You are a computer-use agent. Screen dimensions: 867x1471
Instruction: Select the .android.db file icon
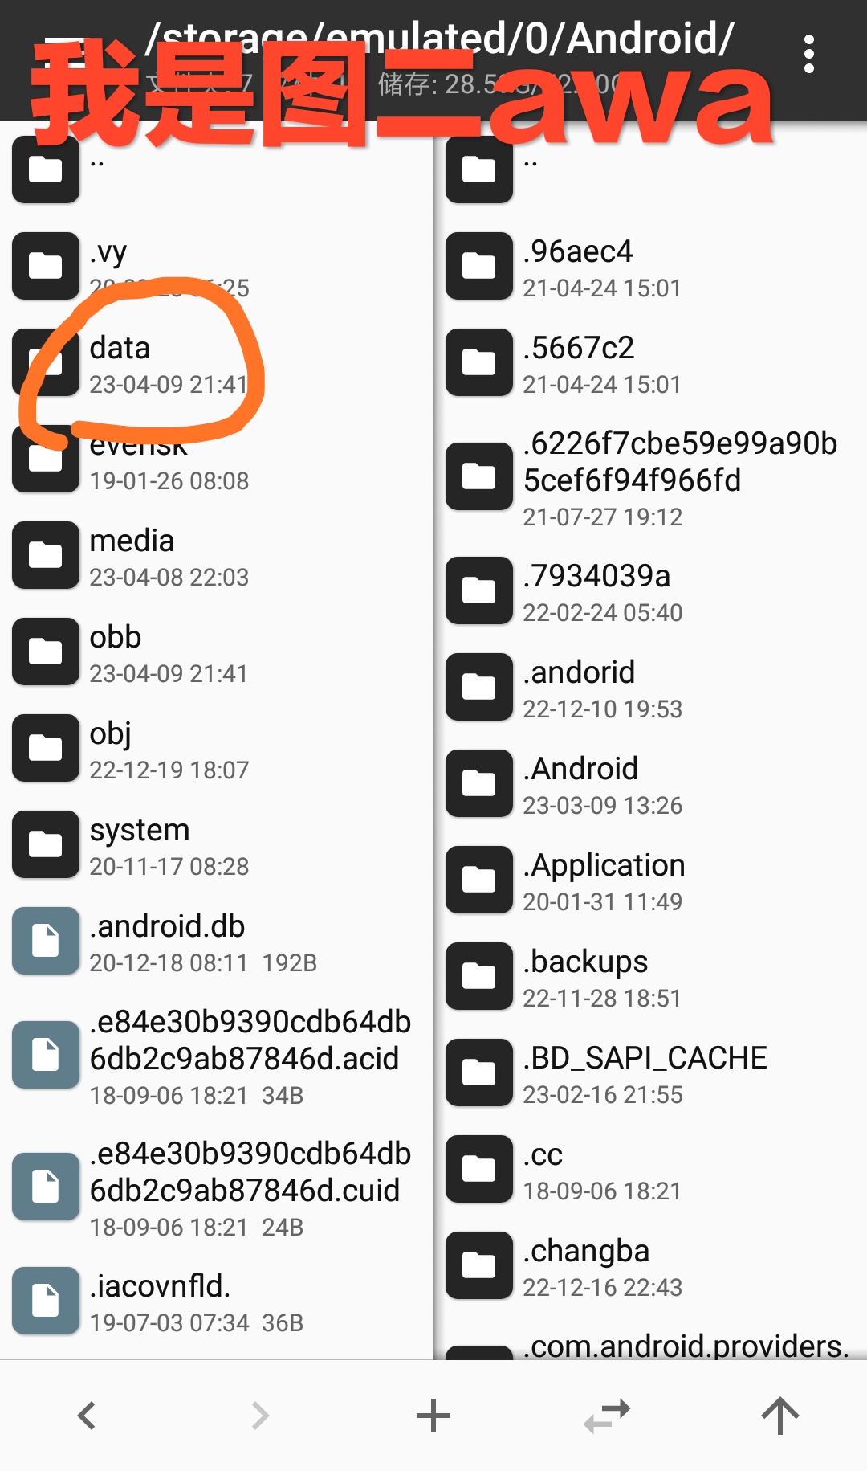[x=46, y=941]
